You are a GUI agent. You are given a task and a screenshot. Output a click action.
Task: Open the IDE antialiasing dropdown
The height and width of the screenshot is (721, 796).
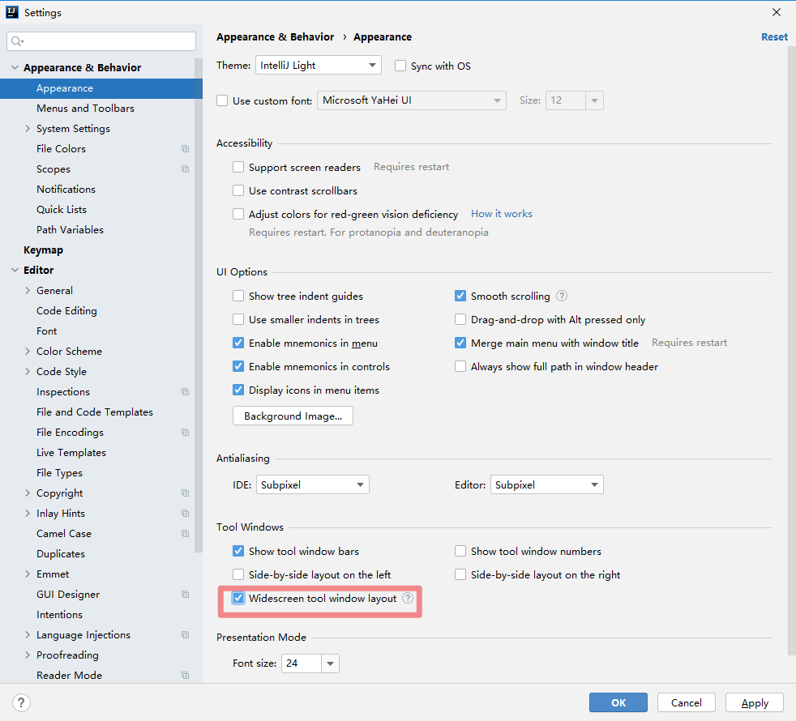[x=313, y=485]
